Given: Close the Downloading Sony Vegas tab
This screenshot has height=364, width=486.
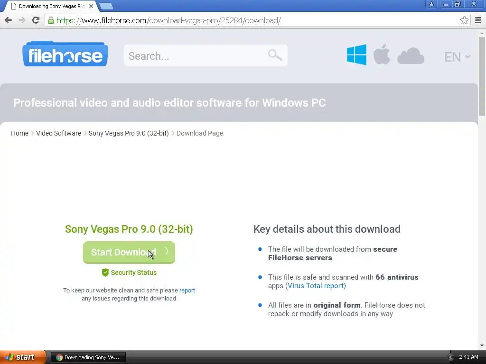Looking at the screenshot, I should [x=91, y=6].
